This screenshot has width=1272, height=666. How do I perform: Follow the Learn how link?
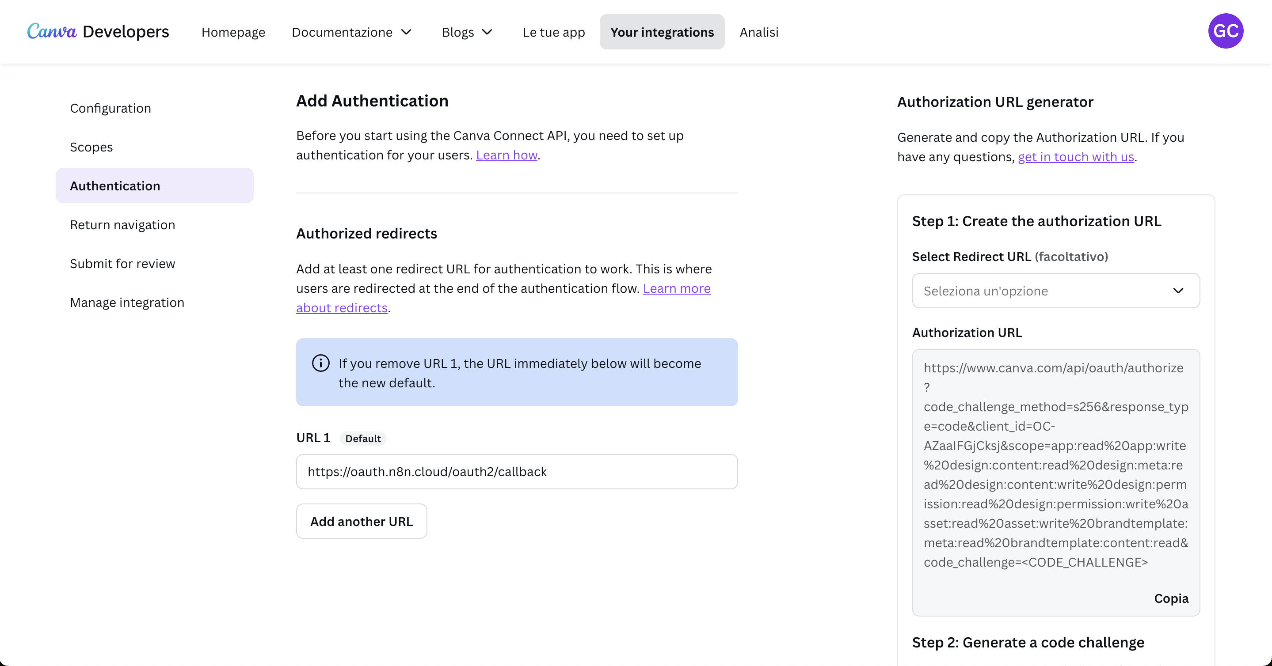[506, 155]
